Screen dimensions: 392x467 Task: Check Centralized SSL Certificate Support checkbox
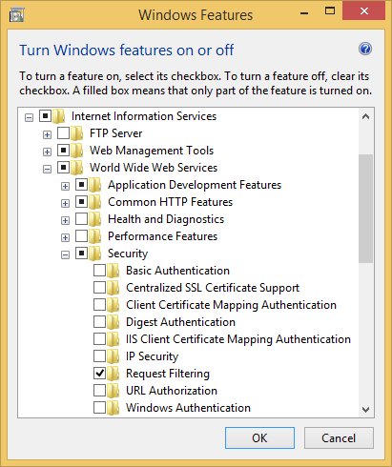click(x=99, y=288)
